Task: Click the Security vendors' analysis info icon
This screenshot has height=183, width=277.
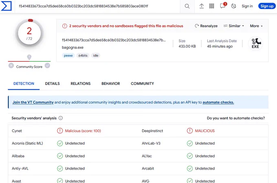Action: (61, 118)
